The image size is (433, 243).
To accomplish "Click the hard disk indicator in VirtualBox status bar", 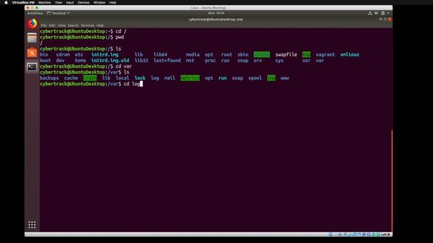I will 330,234.
